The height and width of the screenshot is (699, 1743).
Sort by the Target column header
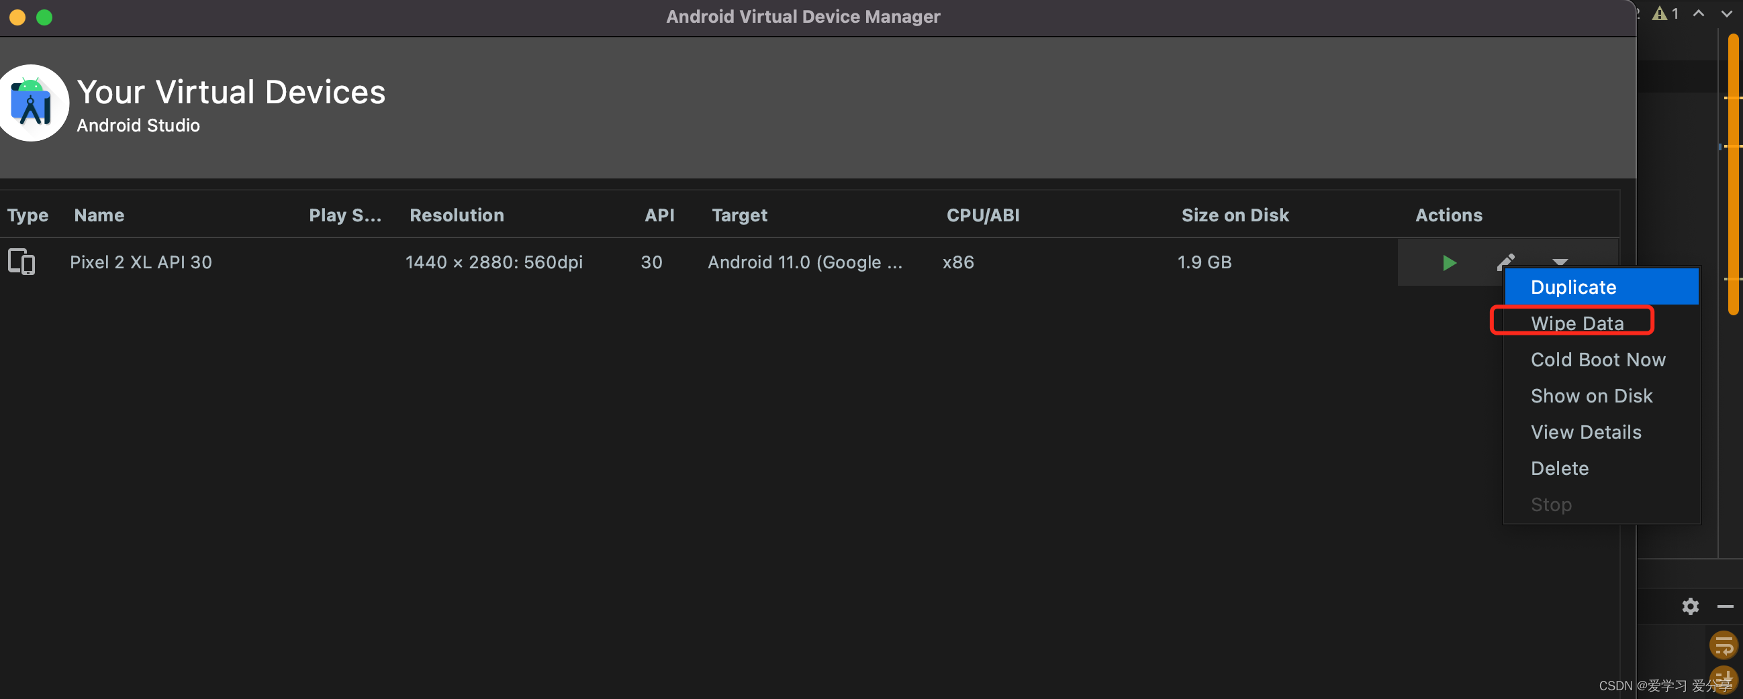(x=739, y=215)
